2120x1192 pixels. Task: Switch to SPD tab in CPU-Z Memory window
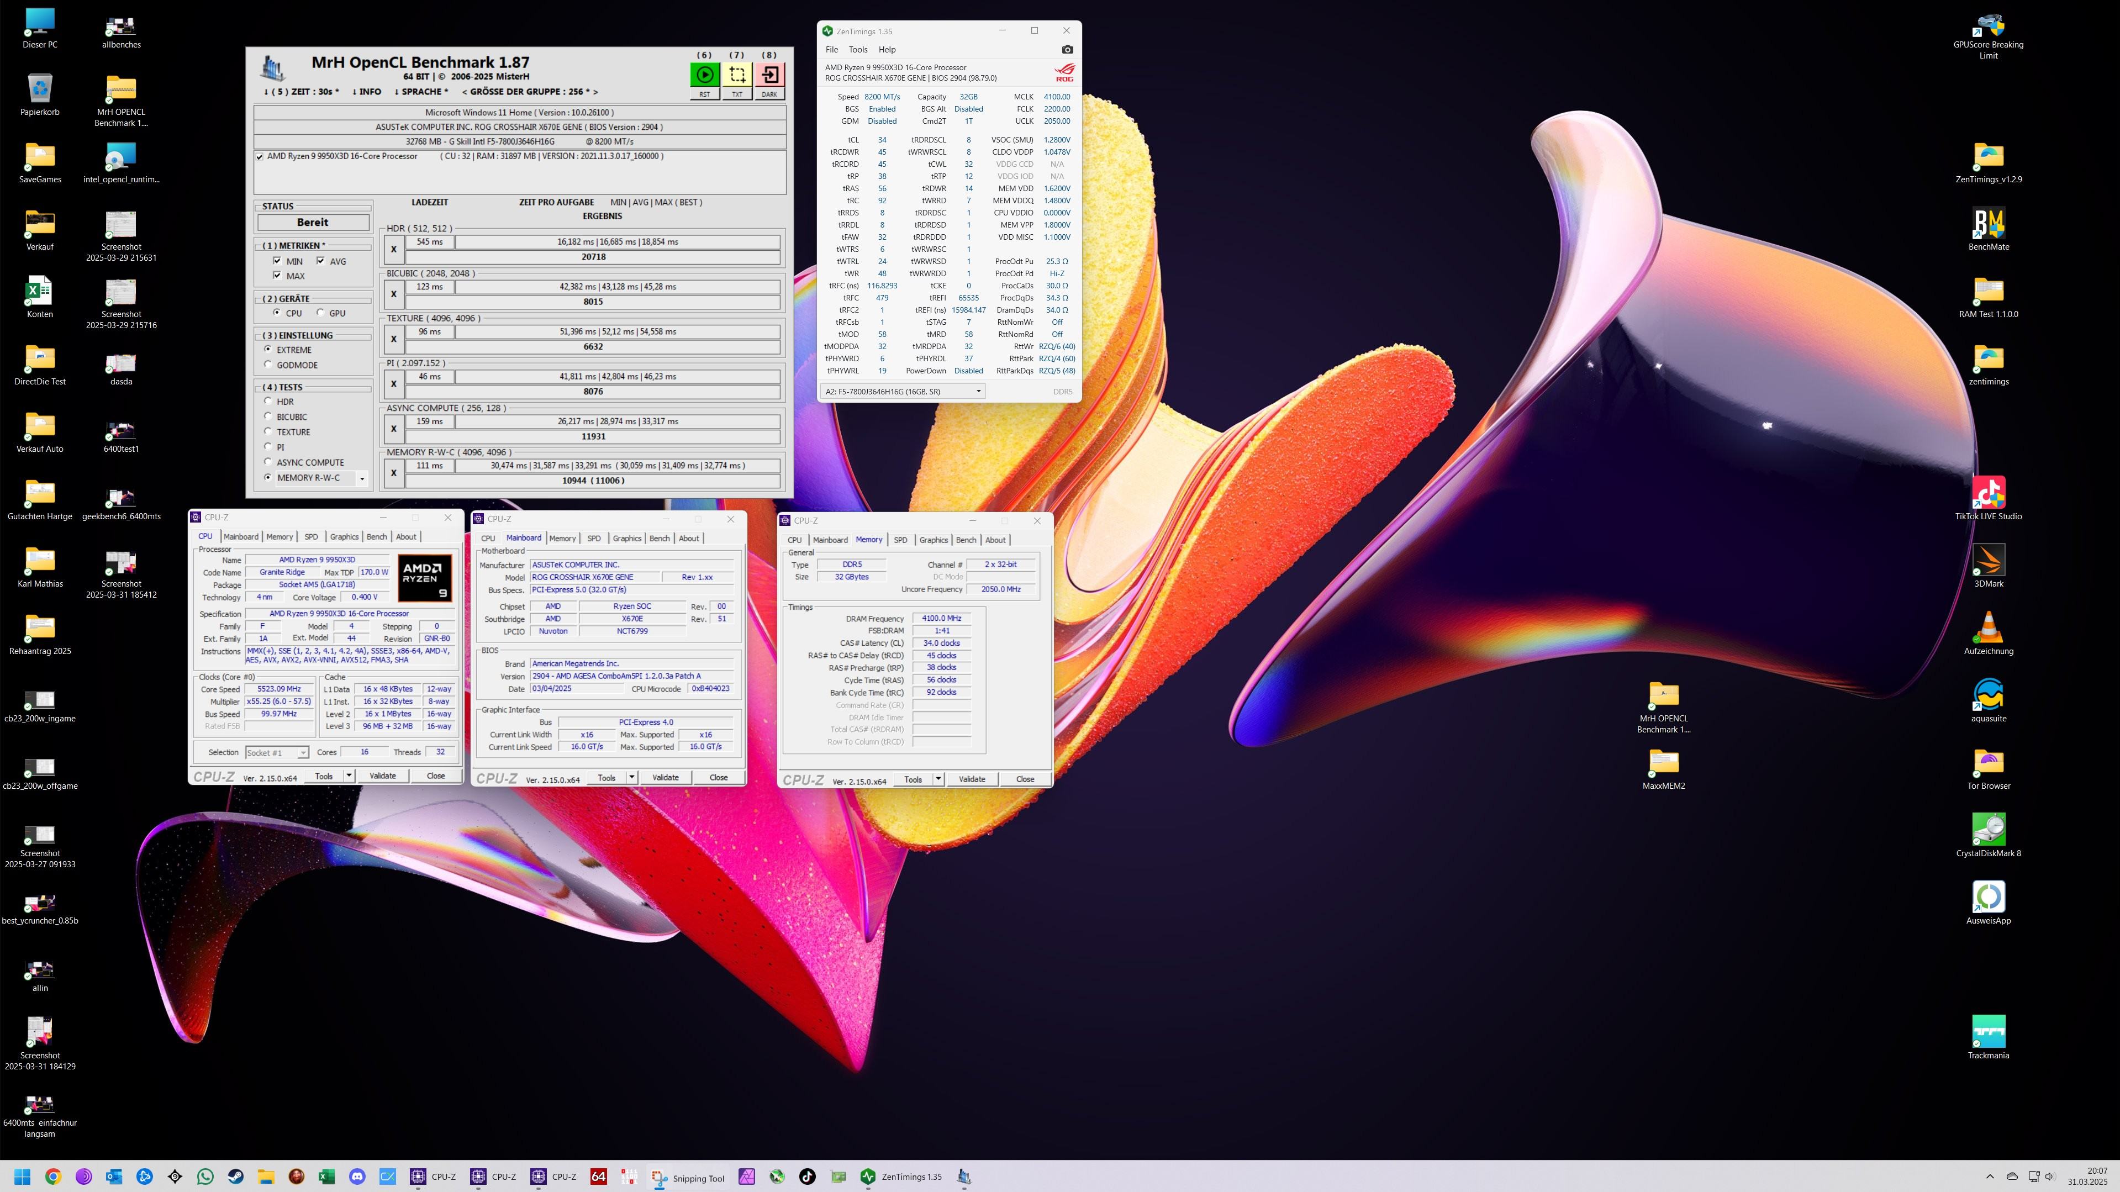(x=900, y=540)
